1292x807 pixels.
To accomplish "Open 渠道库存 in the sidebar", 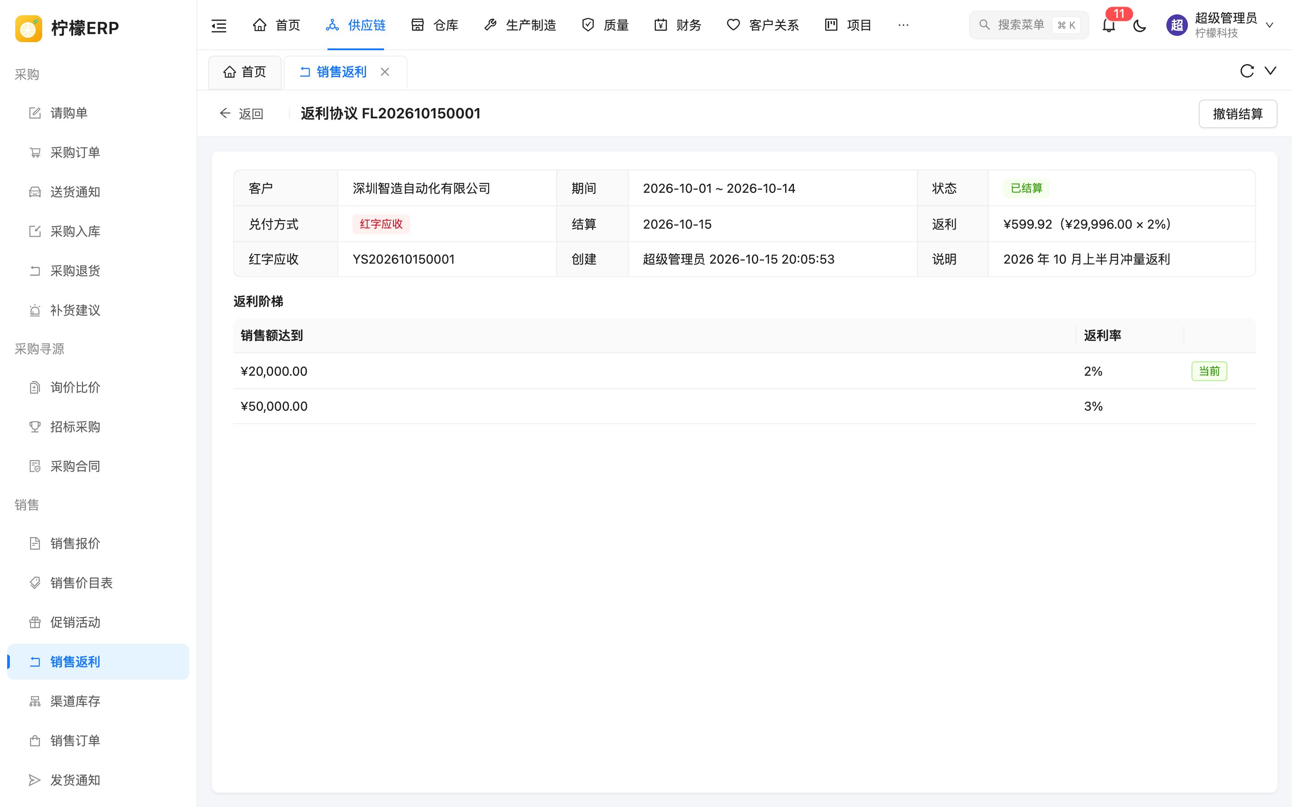I will pyautogui.click(x=98, y=701).
